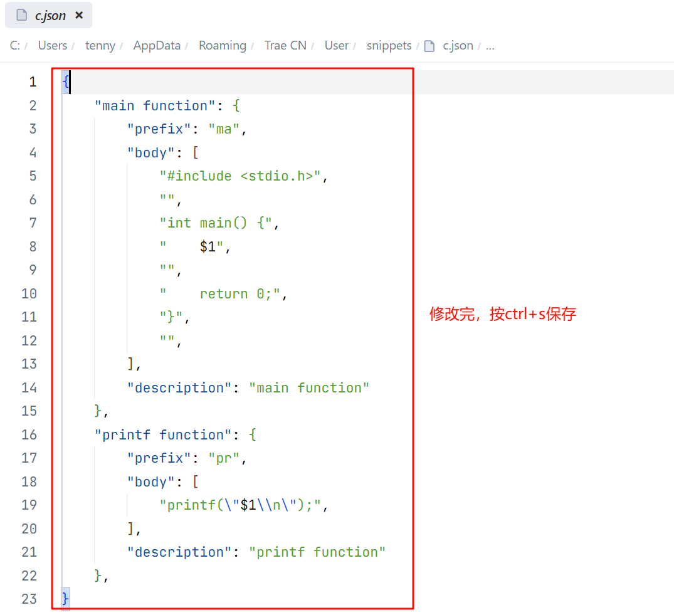
Task: Open the Roaming breadcrumb folder
Action: coord(223,46)
